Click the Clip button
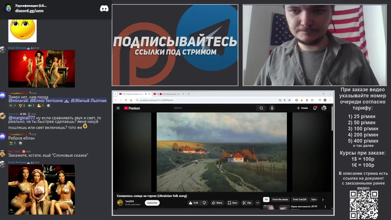Screen dimensions: 391x220 247,203
